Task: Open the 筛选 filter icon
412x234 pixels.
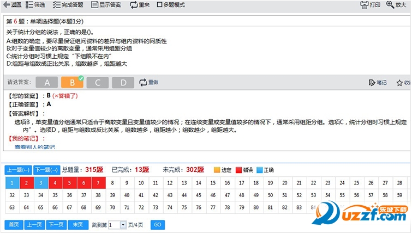Action: point(29,5)
